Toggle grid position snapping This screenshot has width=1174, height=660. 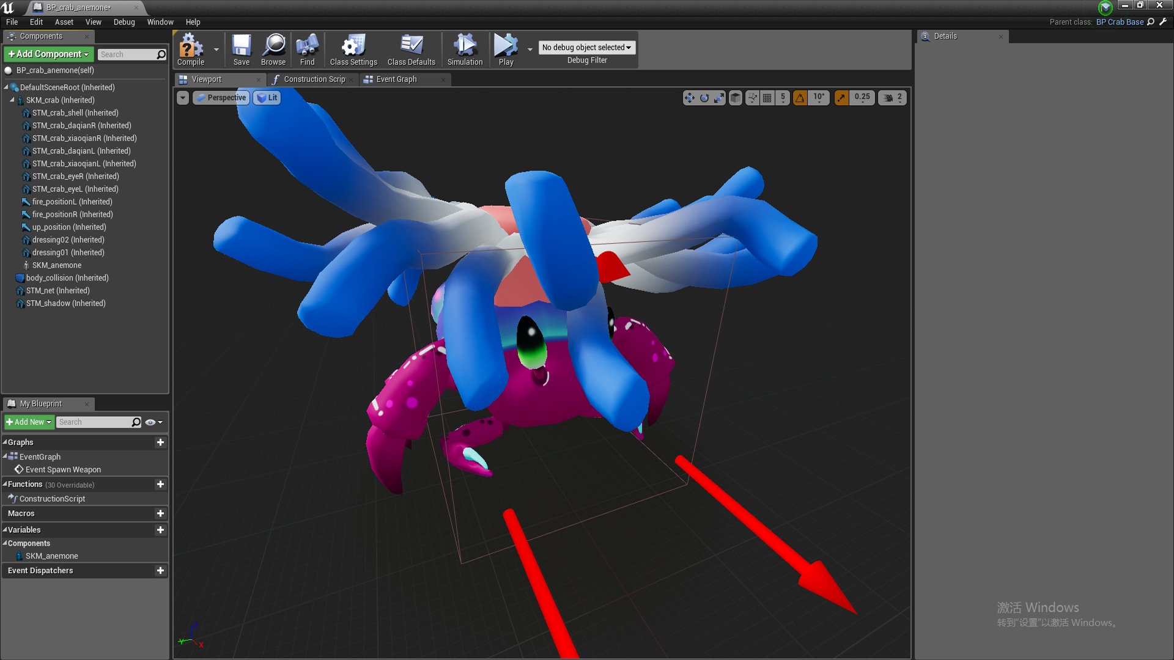coord(767,98)
